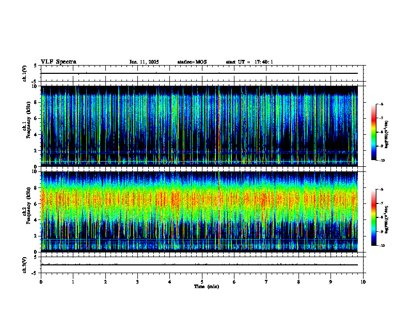Click the "VLF Spectra" plot title
The width and height of the screenshot is (409, 316).
coord(58,62)
